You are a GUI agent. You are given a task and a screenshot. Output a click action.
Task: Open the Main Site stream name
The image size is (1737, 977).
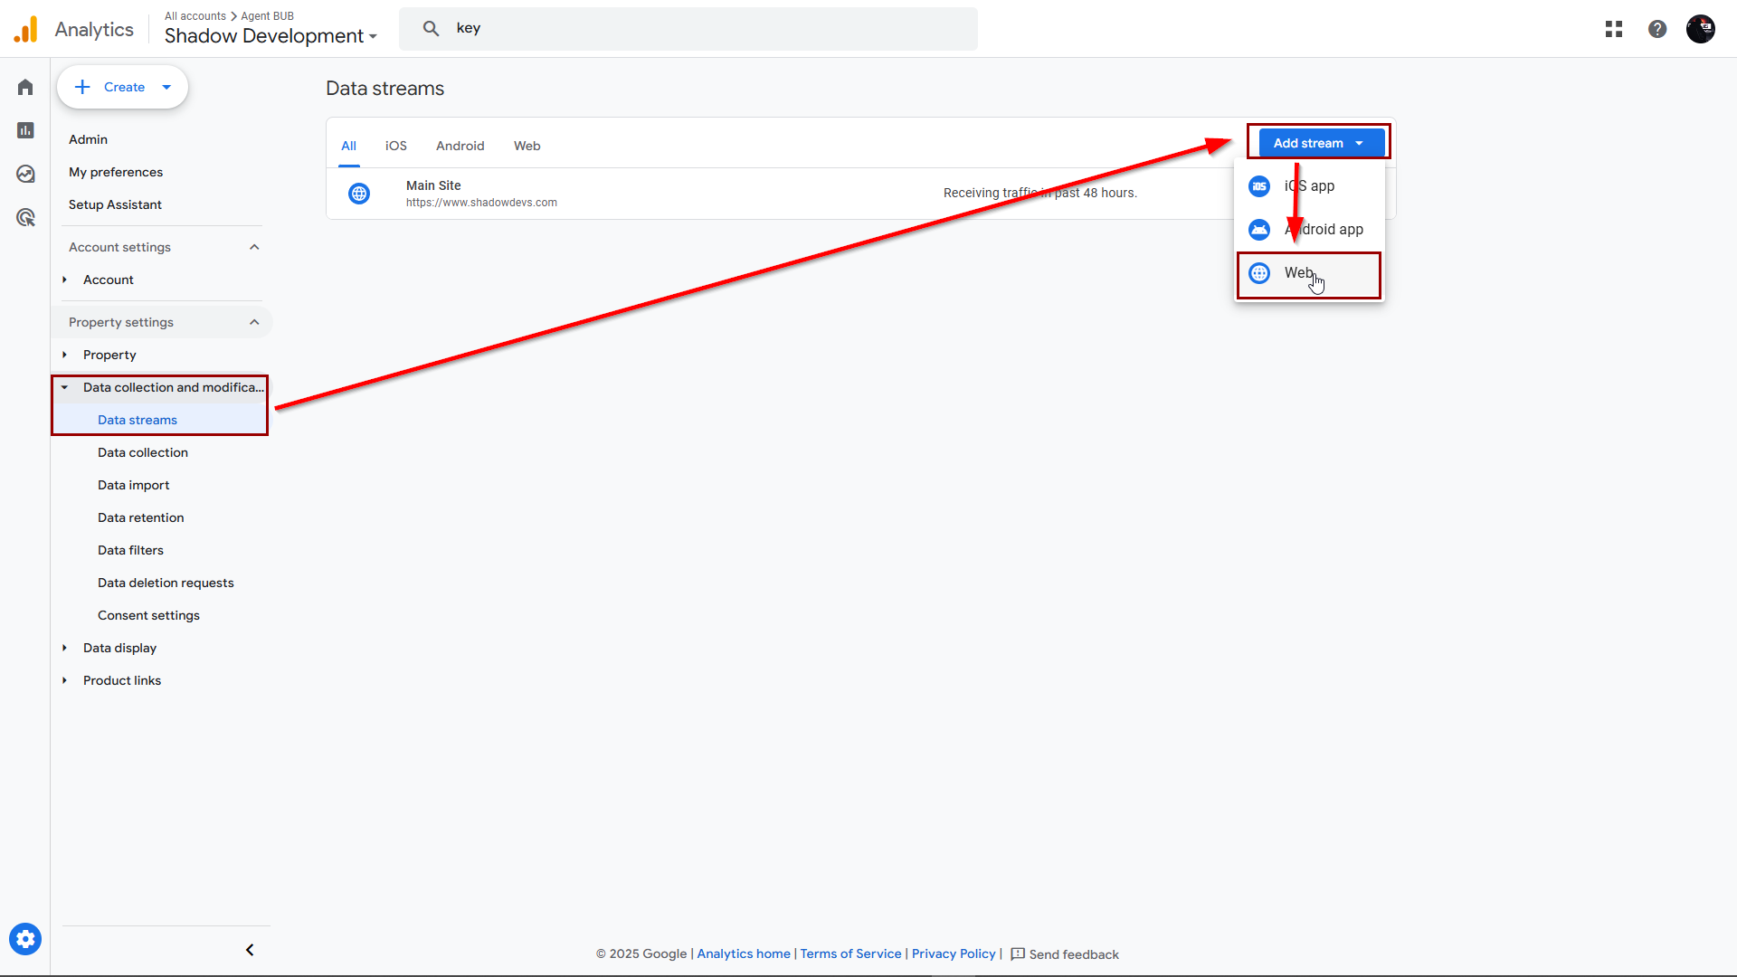[x=433, y=185]
